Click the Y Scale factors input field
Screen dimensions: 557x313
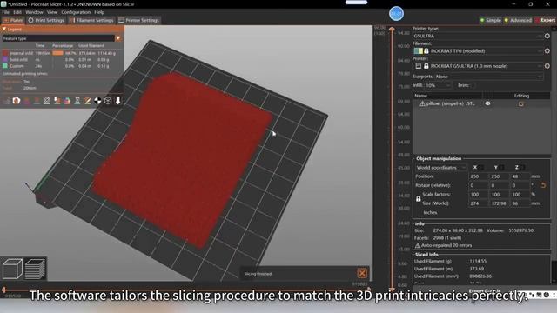click(x=499, y=195)
